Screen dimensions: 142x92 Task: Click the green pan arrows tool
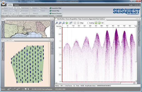[67, 23]
